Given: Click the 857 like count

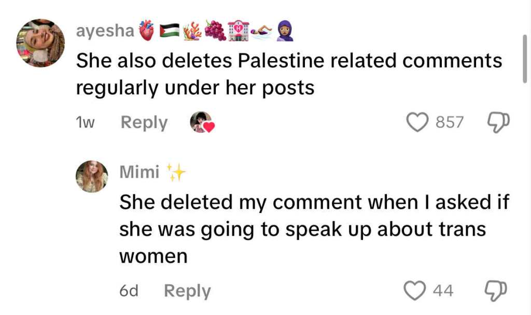Looking at the screenshot, I should (x=450, y=123).
